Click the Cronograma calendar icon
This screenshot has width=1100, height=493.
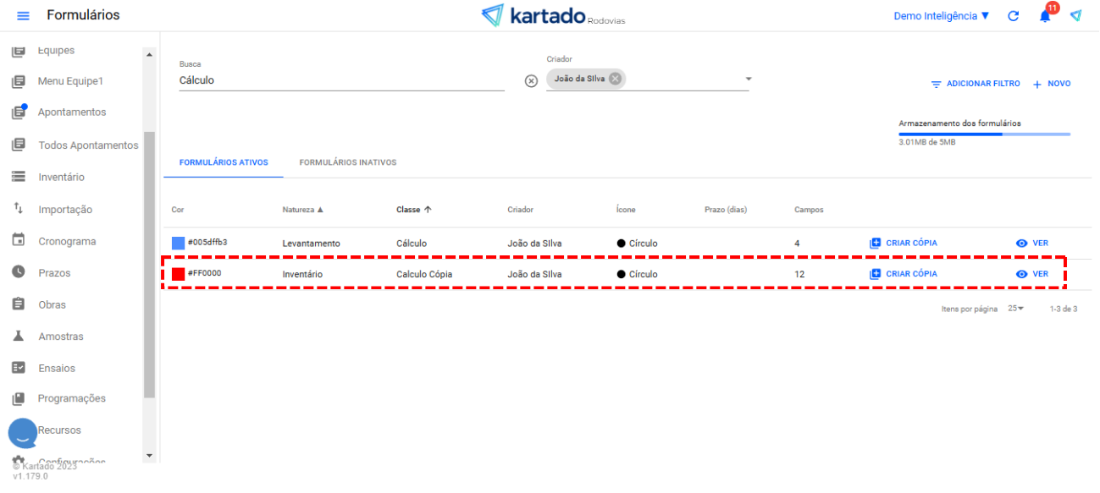pyautogui.click(x=19, y=241)
